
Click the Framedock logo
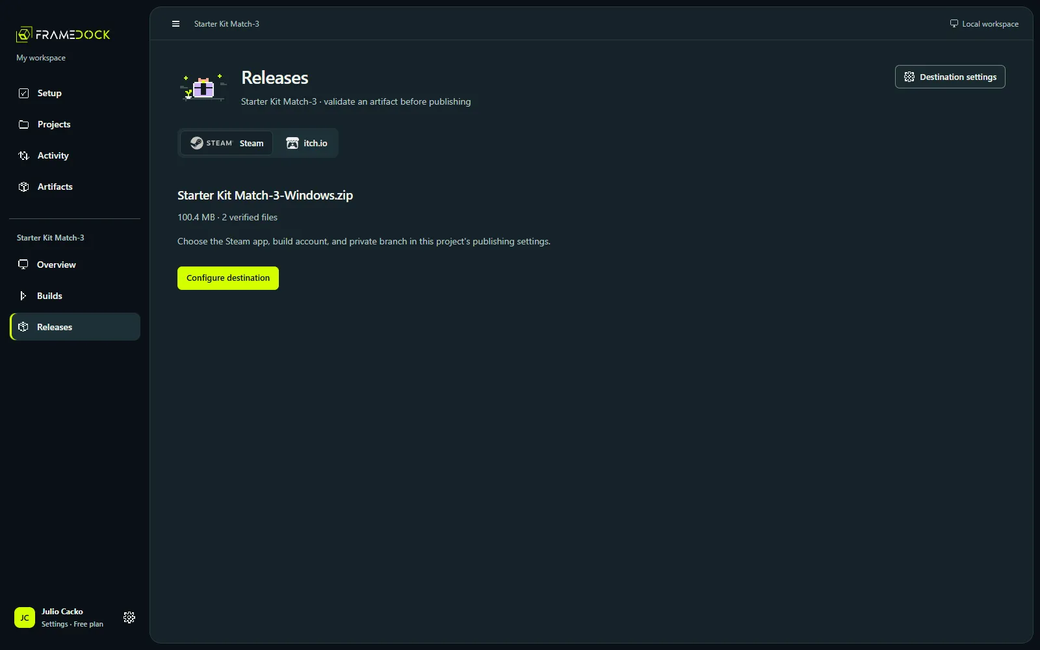63,34
